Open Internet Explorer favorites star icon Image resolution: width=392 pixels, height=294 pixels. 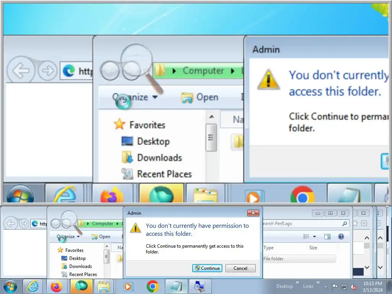coord(355,223)
